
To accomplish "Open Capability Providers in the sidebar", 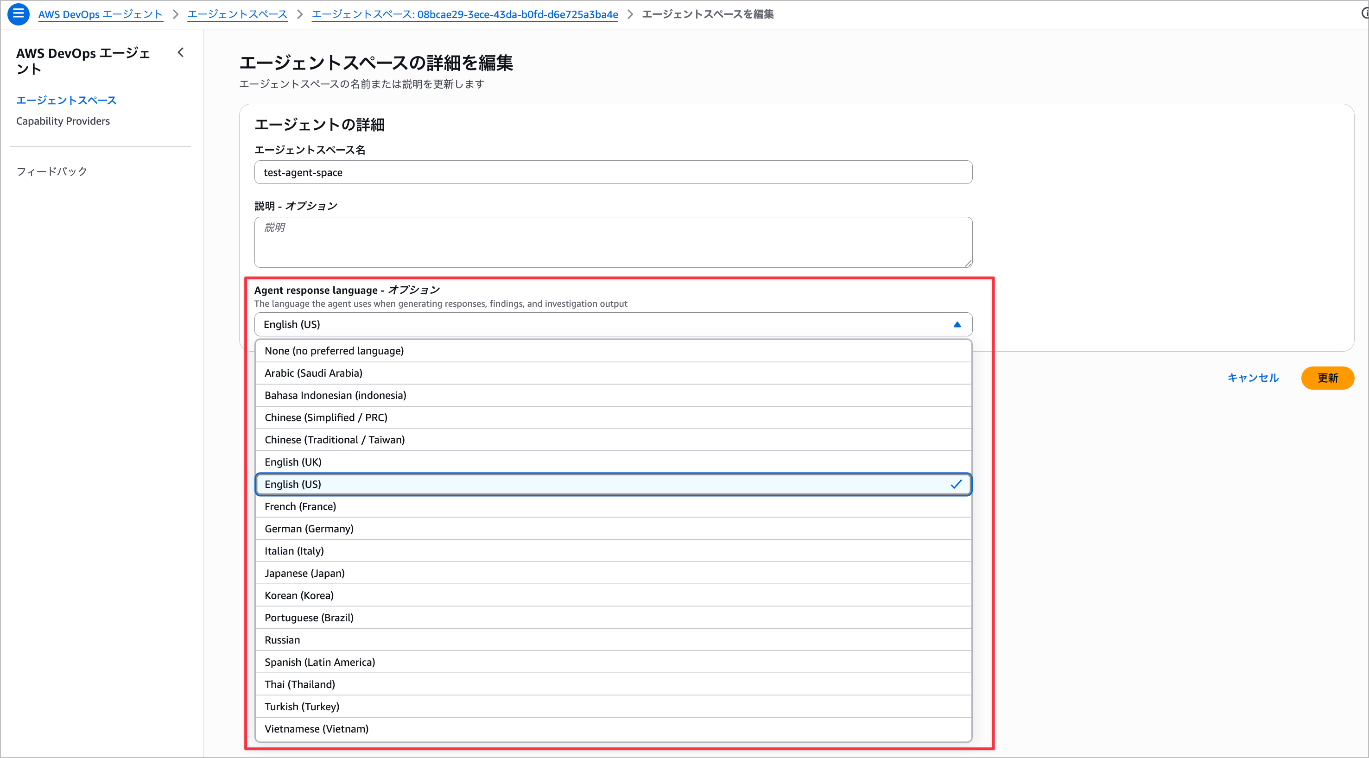I will click(63, 120).
